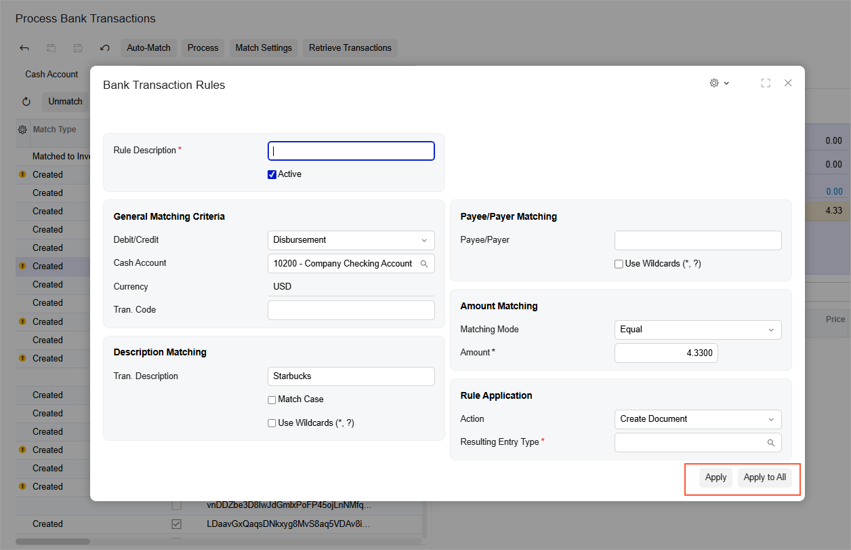The height and width of the screenshot is (550, 851).
Task: Open the dialog settings gear menu
Action: point(719,83)
